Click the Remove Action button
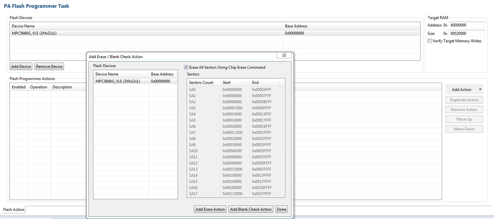 click(464, 110)
